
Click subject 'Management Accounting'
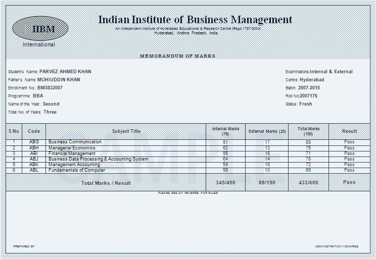74,165
